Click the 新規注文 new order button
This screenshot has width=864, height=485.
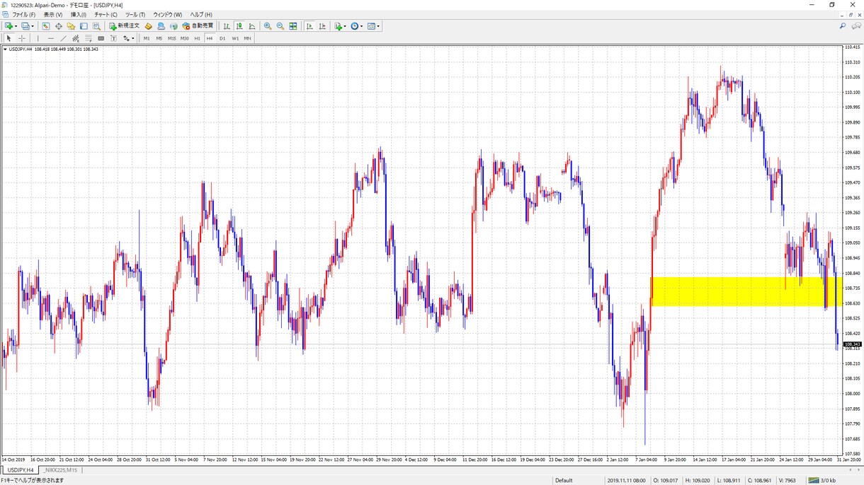(x=125, y=26)
